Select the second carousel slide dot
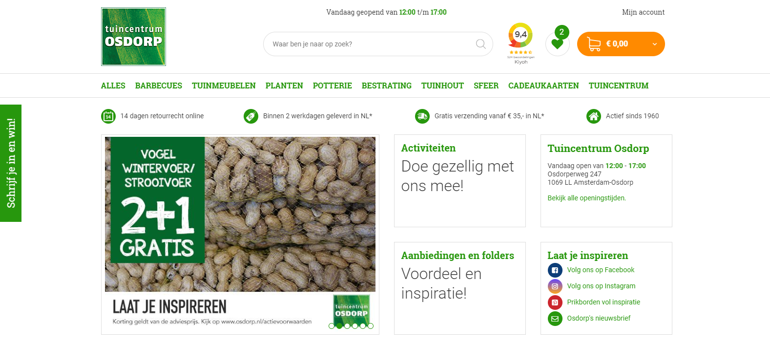This screenshot has height=346, width=770. (339, 326)
